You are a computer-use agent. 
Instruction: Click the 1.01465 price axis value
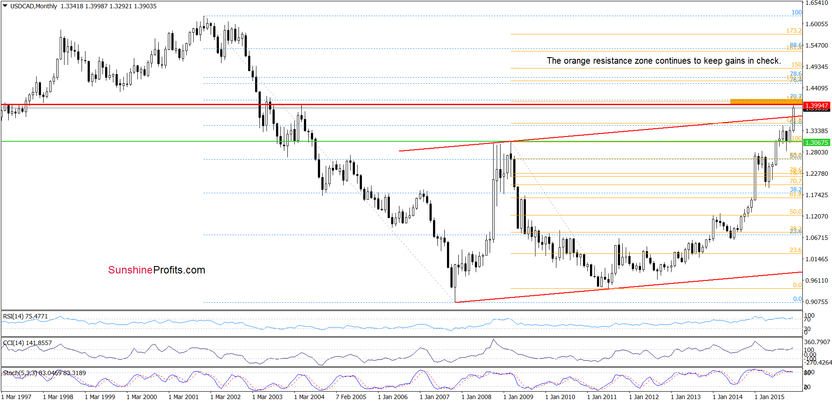pos(816,259)
